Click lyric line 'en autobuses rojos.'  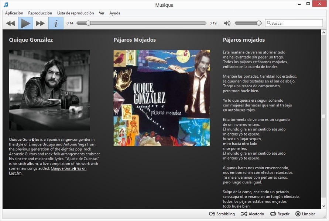point(239,110)
